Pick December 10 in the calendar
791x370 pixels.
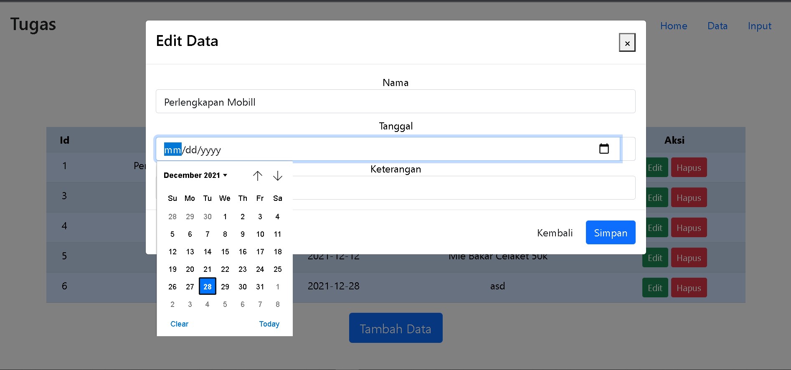[x=260, y=234]
